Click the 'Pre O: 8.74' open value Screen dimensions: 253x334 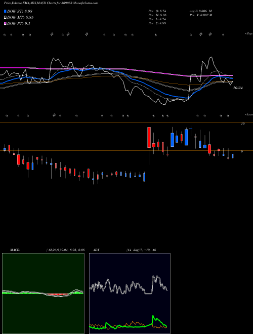coord(157,11)
